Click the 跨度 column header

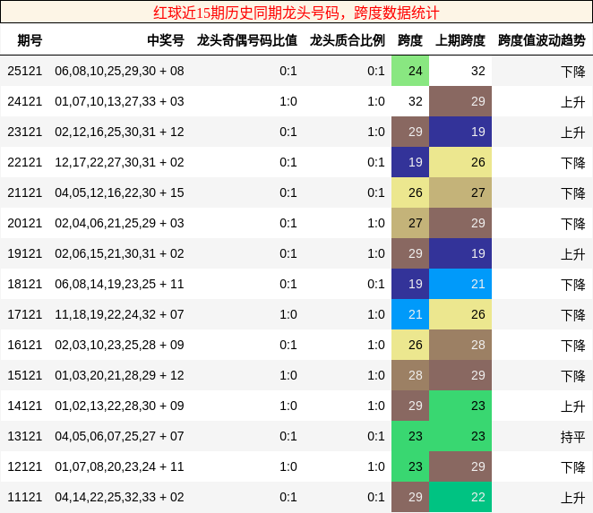point(410,40)
